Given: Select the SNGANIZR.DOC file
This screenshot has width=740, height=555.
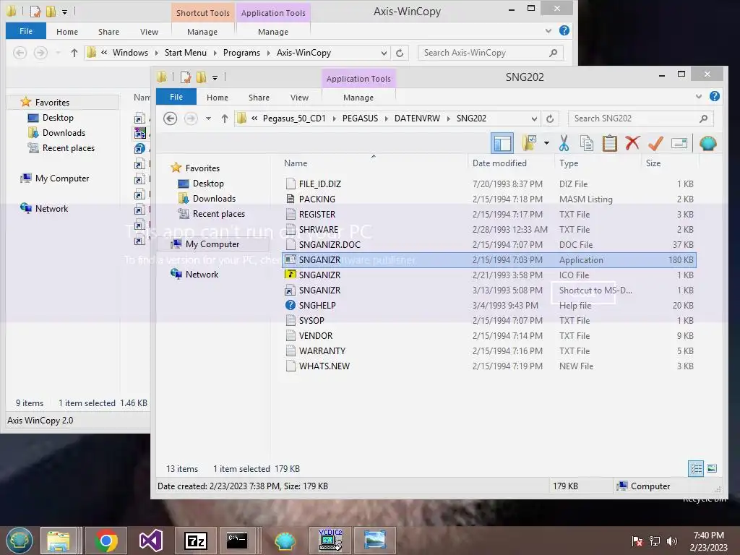Looking at the screenshot, I should [x=489, y=244].
